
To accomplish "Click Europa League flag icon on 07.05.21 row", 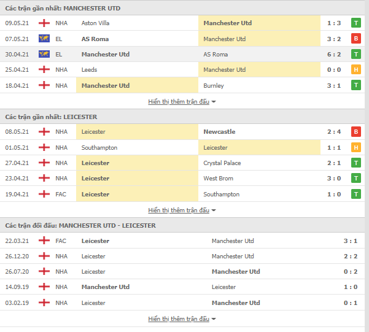I will 44,39.
